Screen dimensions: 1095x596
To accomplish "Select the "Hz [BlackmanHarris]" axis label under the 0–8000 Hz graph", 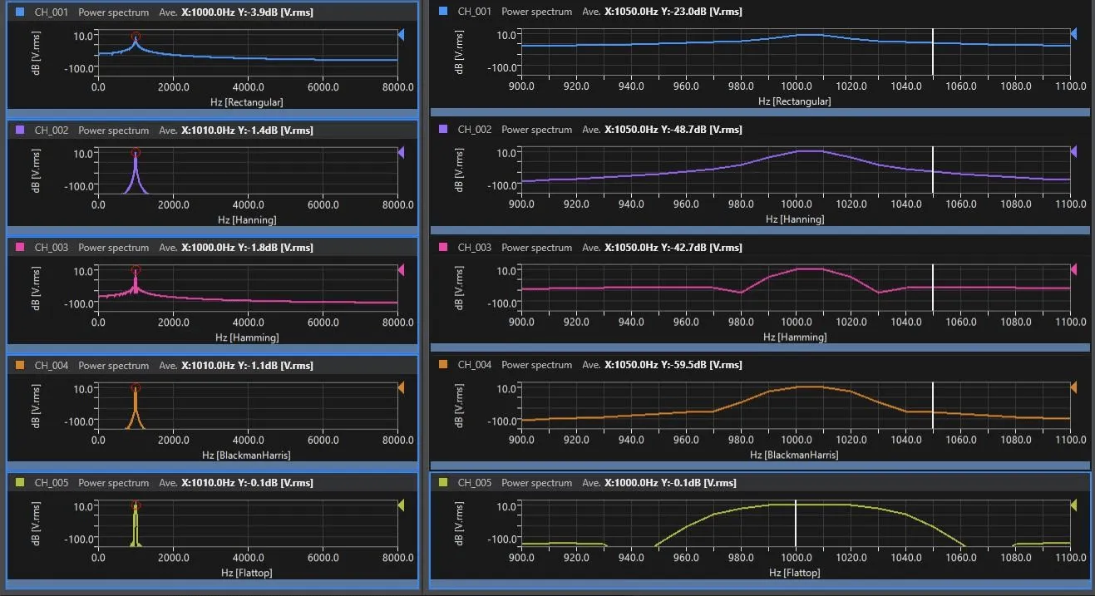I will point(247,456).
